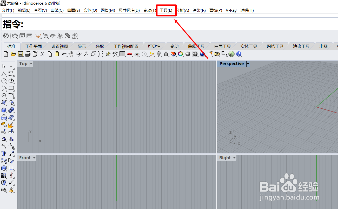Viewport: 338px width, 209px height.
Task: Click the four viewports layout icon
Action: click(122, 54)
